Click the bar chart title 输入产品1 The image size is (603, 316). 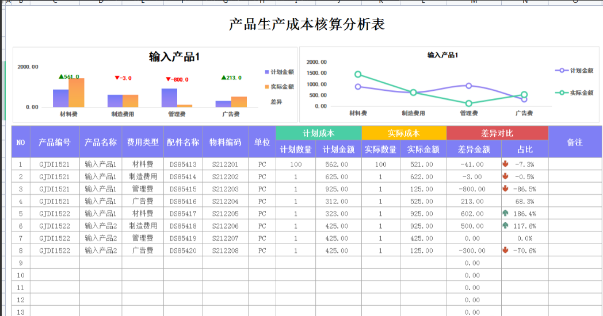[x=174, y=57]
